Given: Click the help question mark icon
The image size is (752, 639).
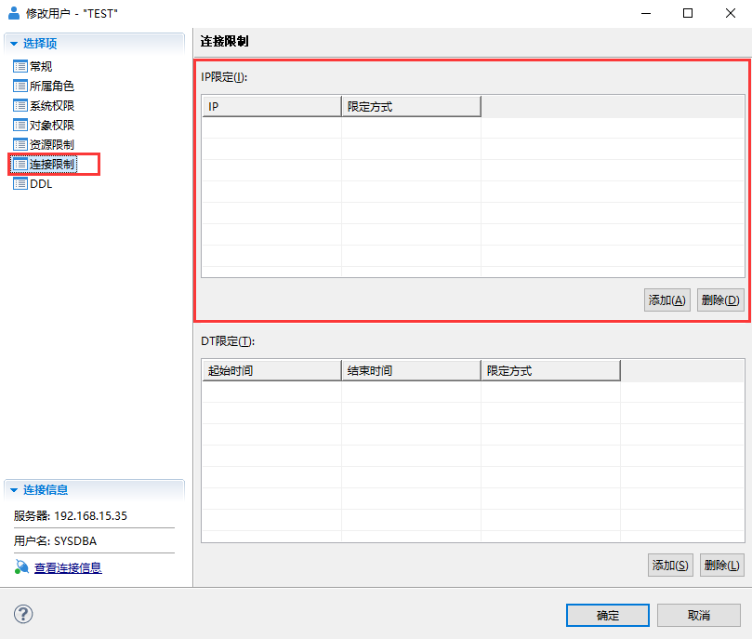Looking at the screenshot, I should pyautogui.click(x=23, y=614).
